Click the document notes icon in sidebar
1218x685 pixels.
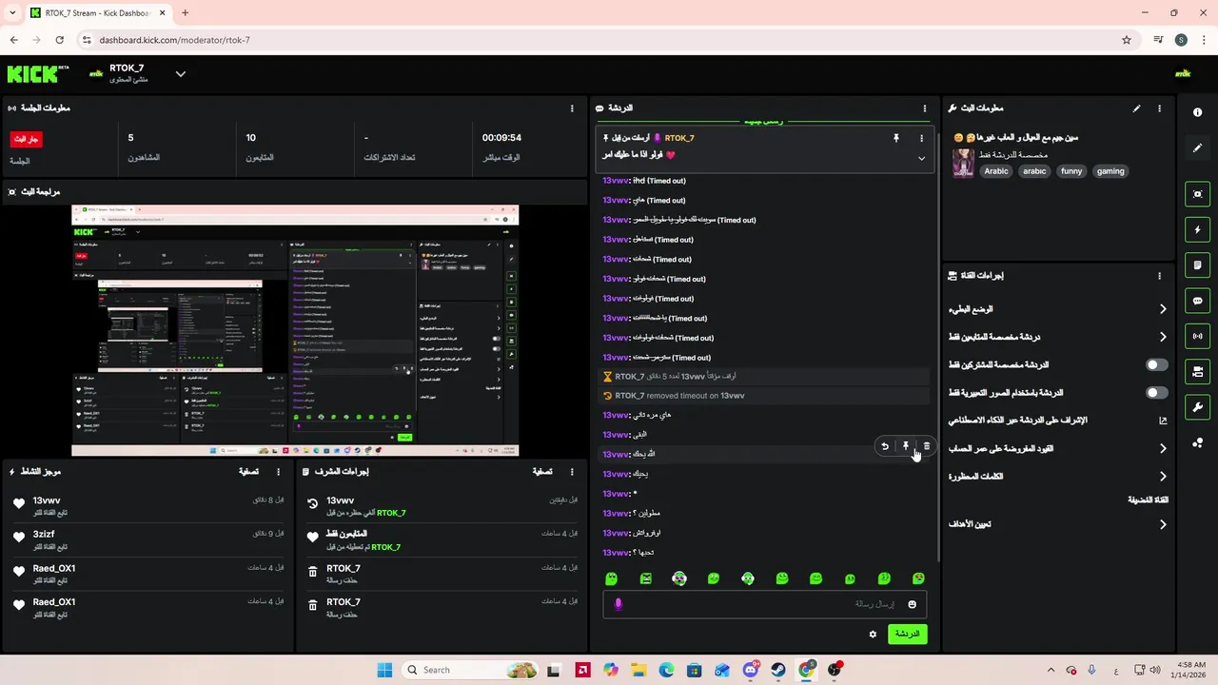coord(1197,265)
